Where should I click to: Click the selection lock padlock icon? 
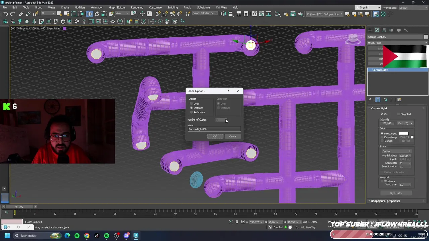click(x=237, y=222)
